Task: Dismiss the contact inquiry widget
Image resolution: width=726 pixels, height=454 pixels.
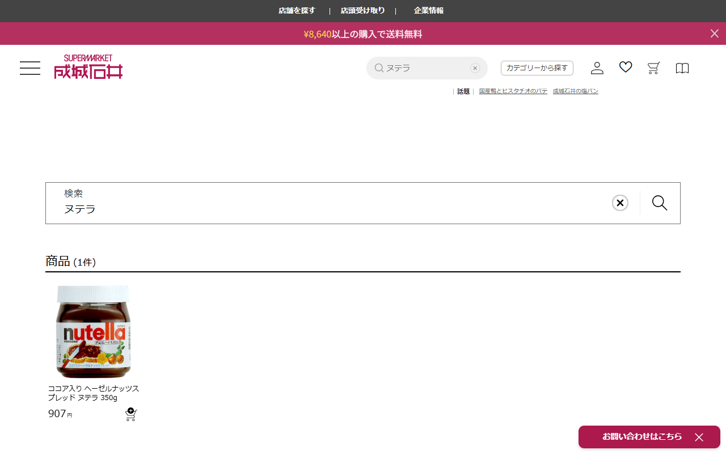Action: 699,437
